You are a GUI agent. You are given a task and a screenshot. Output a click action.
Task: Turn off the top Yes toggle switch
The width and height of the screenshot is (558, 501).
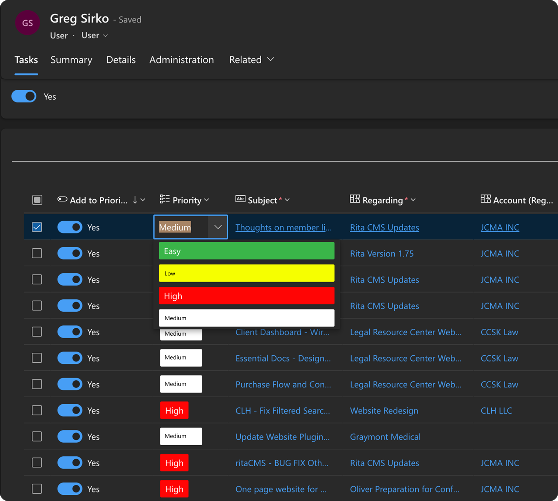click(x=24, y=96)
